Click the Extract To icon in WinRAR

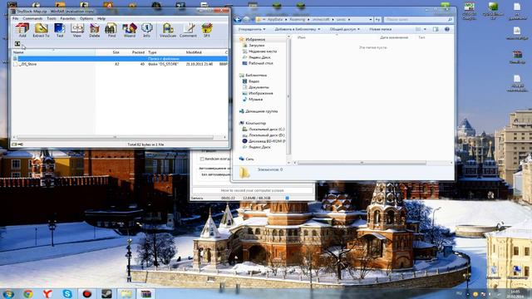tap(41, 30)
